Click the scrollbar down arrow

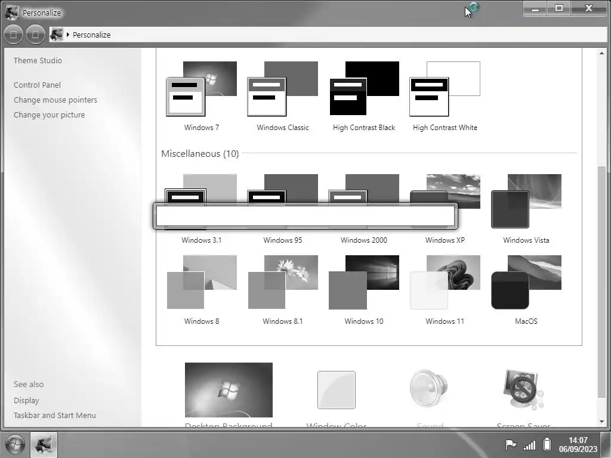pos(601,422)
